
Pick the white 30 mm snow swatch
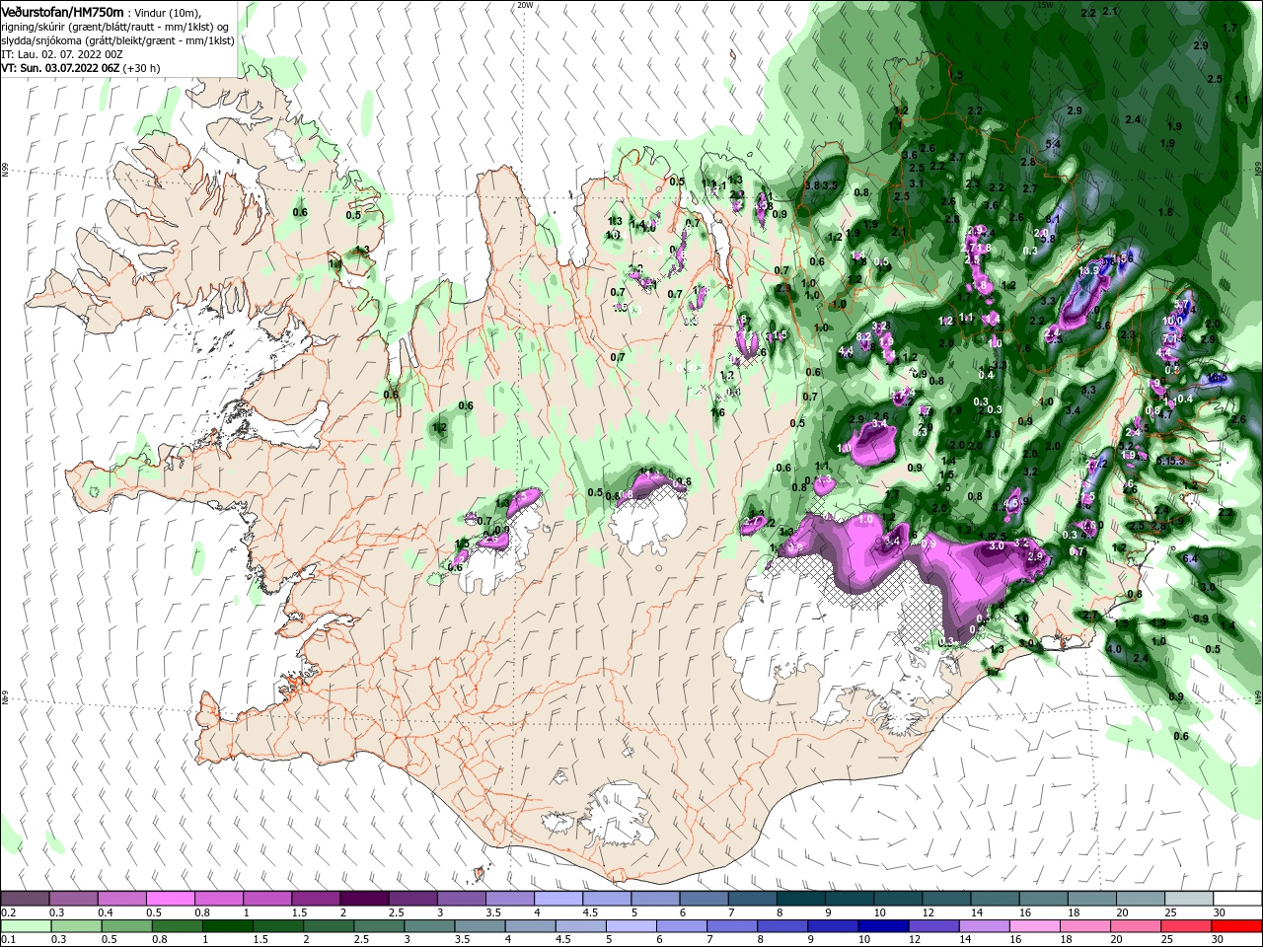click(x=1237, y=899)
